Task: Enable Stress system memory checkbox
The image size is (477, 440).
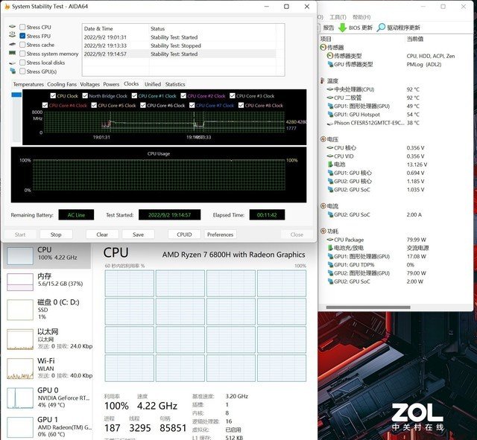Action: click(22, 54)
